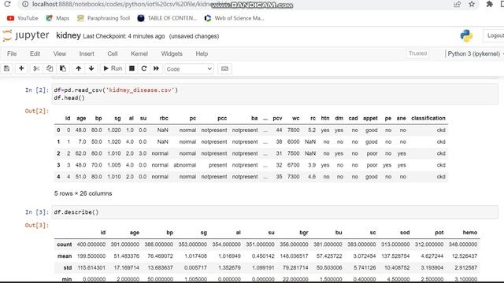Open the TABLE OF CONTEN... bookmark
Screen dimensions: 504x283
167,18
